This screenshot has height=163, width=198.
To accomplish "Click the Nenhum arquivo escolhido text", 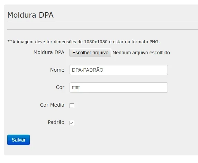I will [x=141, y=53].
